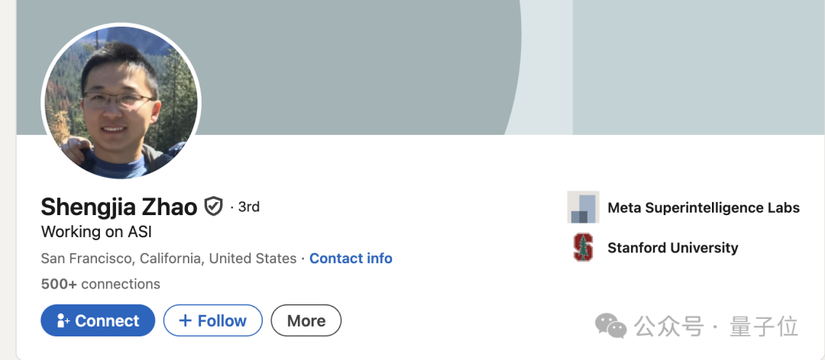Click the Working on ASI headline
The image size is (825, 360).
tap(96, 232)
